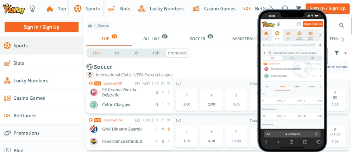Collapse the 1x2 market on phone
352x152 pixels.
[320, 94]
